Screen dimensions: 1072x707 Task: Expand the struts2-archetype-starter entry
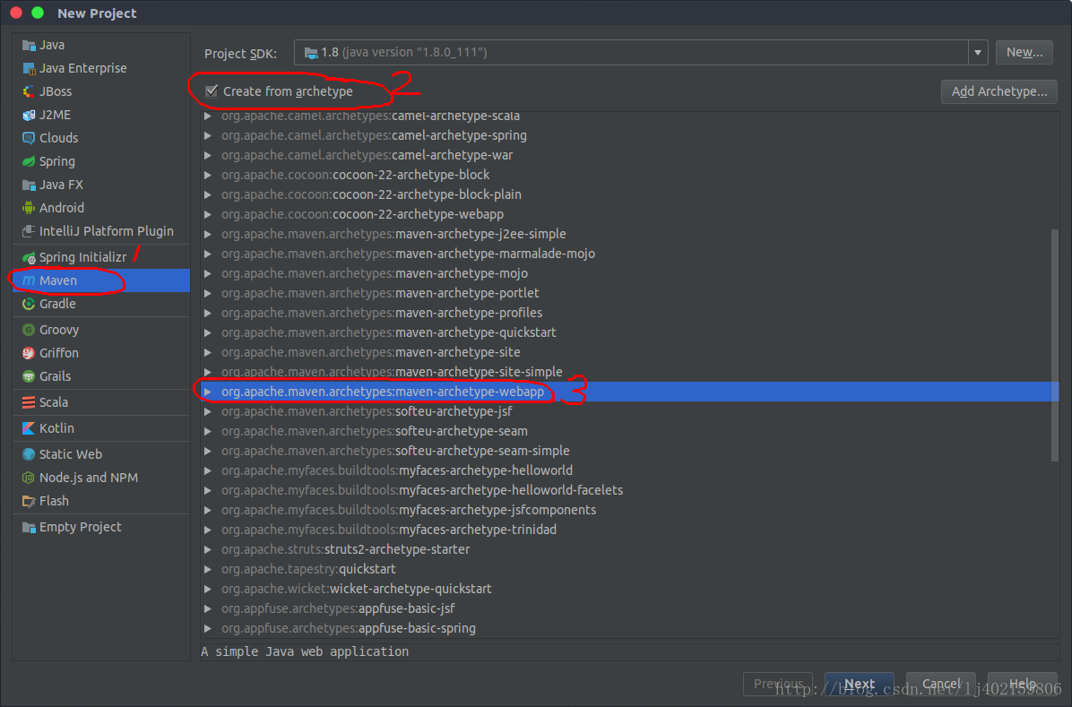207,549
